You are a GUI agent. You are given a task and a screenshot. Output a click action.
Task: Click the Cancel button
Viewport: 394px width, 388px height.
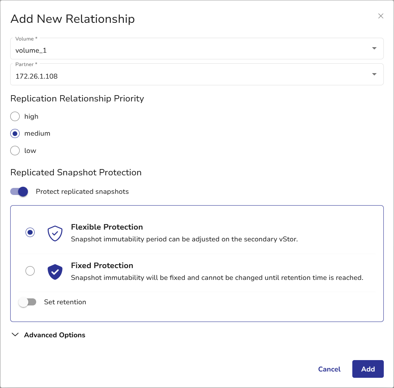329,369
